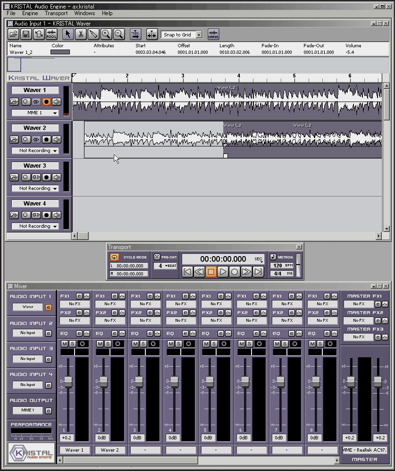Open the Engine menu
Screen dimensions: 395x471
[30, 13]
